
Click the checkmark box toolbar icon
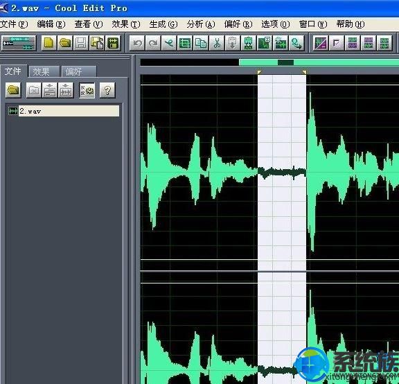coord(337,43)
